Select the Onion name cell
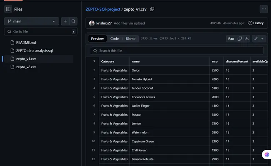 coord(169,70)
